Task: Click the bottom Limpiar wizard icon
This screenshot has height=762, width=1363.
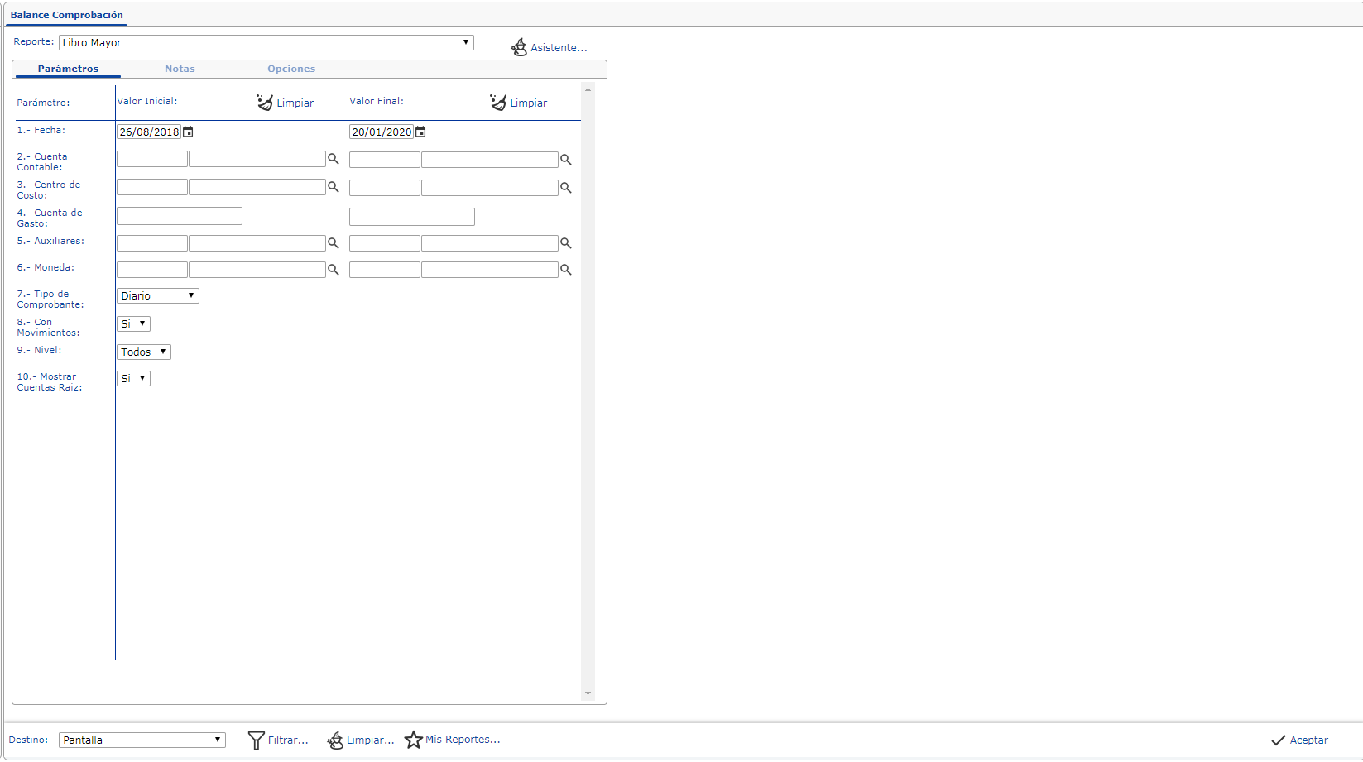Action: [335, 740]
